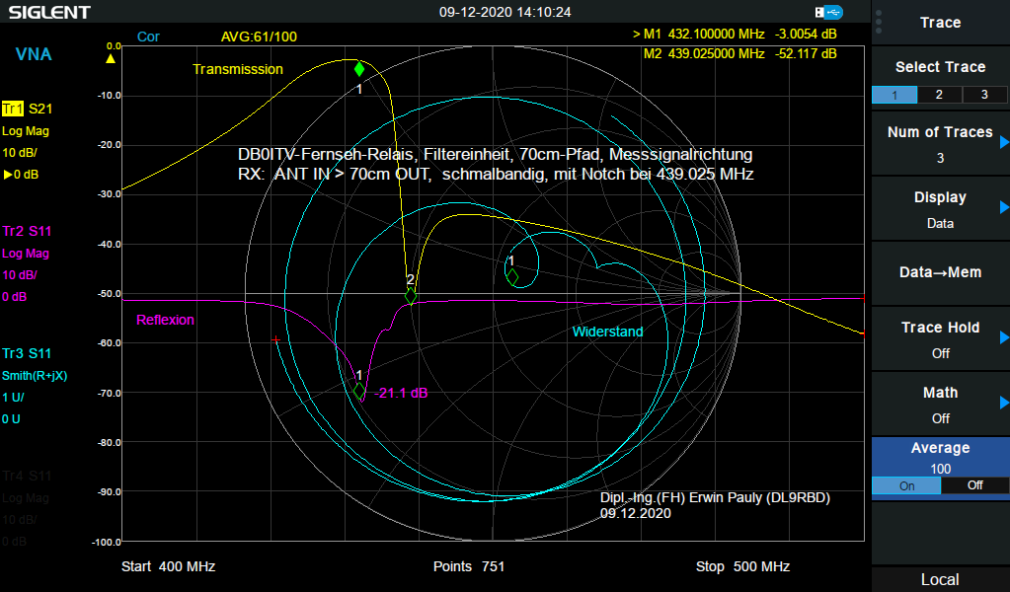The height and width of the screenshot is (592, 1010).
Task: Open the Num of Traces setting
Action: coord(941,143)
